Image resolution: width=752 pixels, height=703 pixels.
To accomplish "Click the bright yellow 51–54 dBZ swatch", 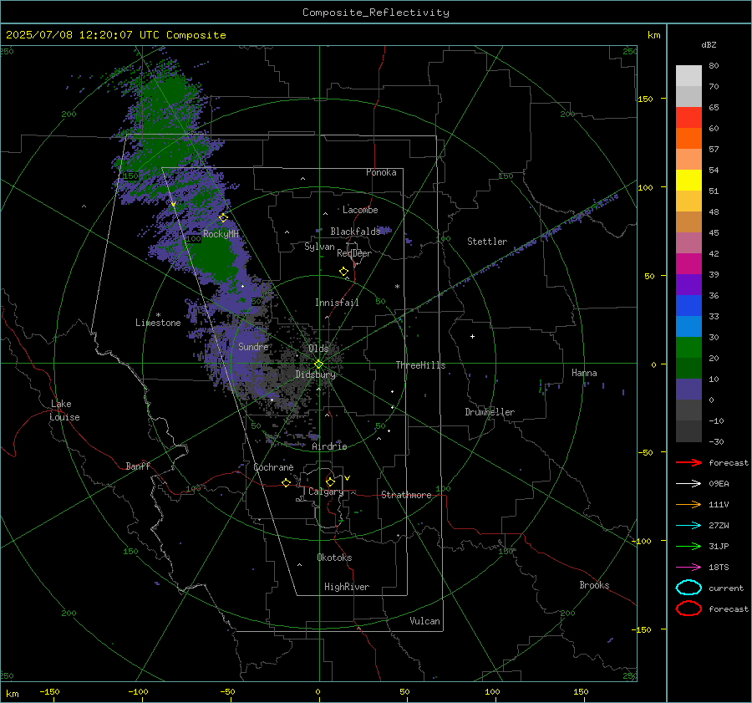I will (x=688, y=181).
